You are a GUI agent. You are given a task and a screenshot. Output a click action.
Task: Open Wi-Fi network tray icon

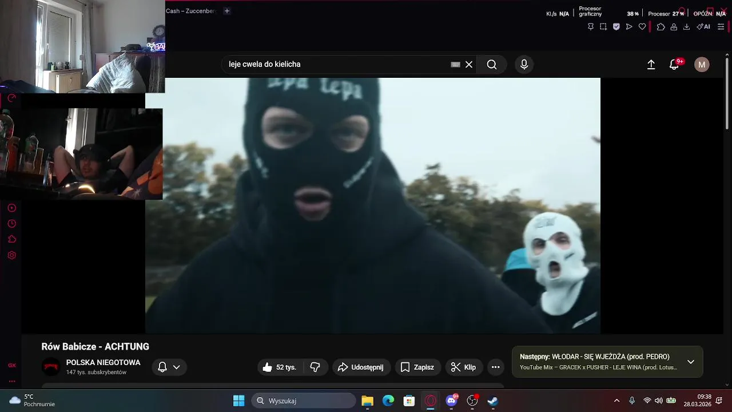(x=647, y=401)
